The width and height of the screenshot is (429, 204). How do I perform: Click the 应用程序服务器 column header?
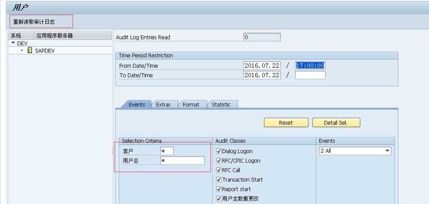tap(73, 35)
